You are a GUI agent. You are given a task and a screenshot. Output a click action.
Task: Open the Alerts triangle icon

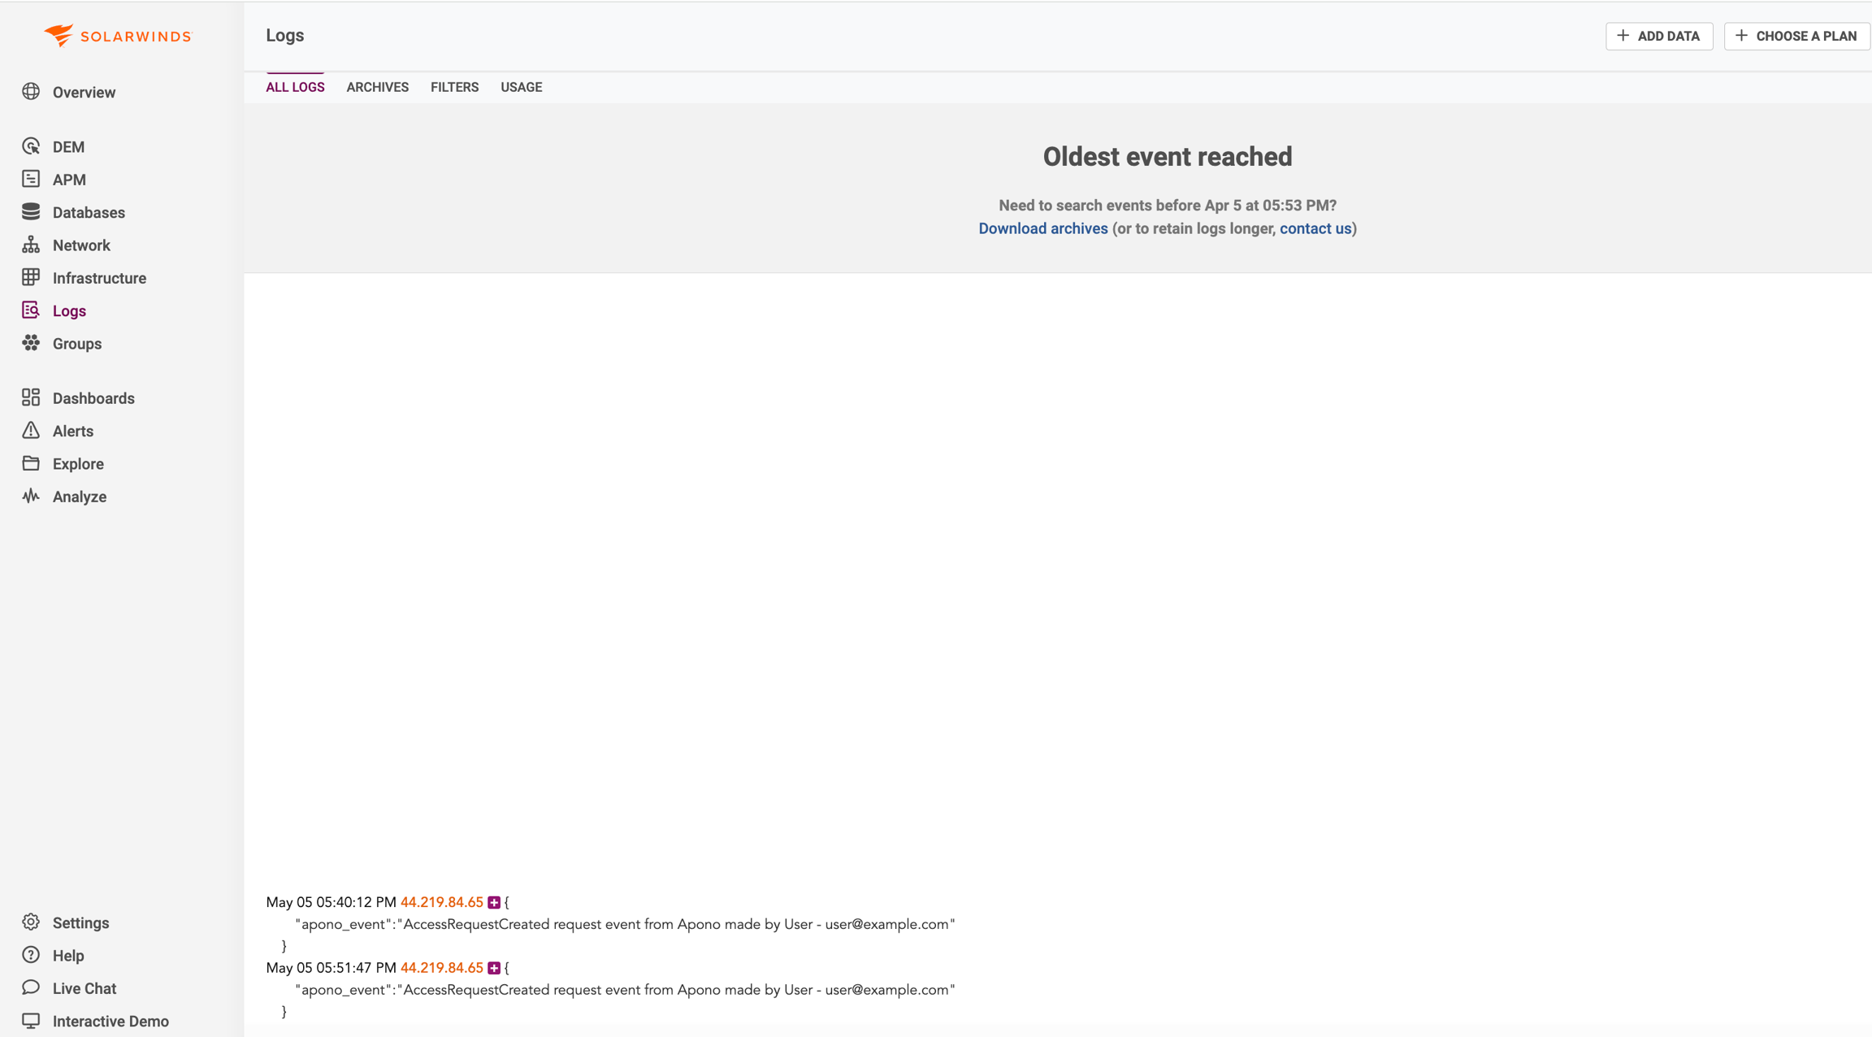tap(31, 431)
